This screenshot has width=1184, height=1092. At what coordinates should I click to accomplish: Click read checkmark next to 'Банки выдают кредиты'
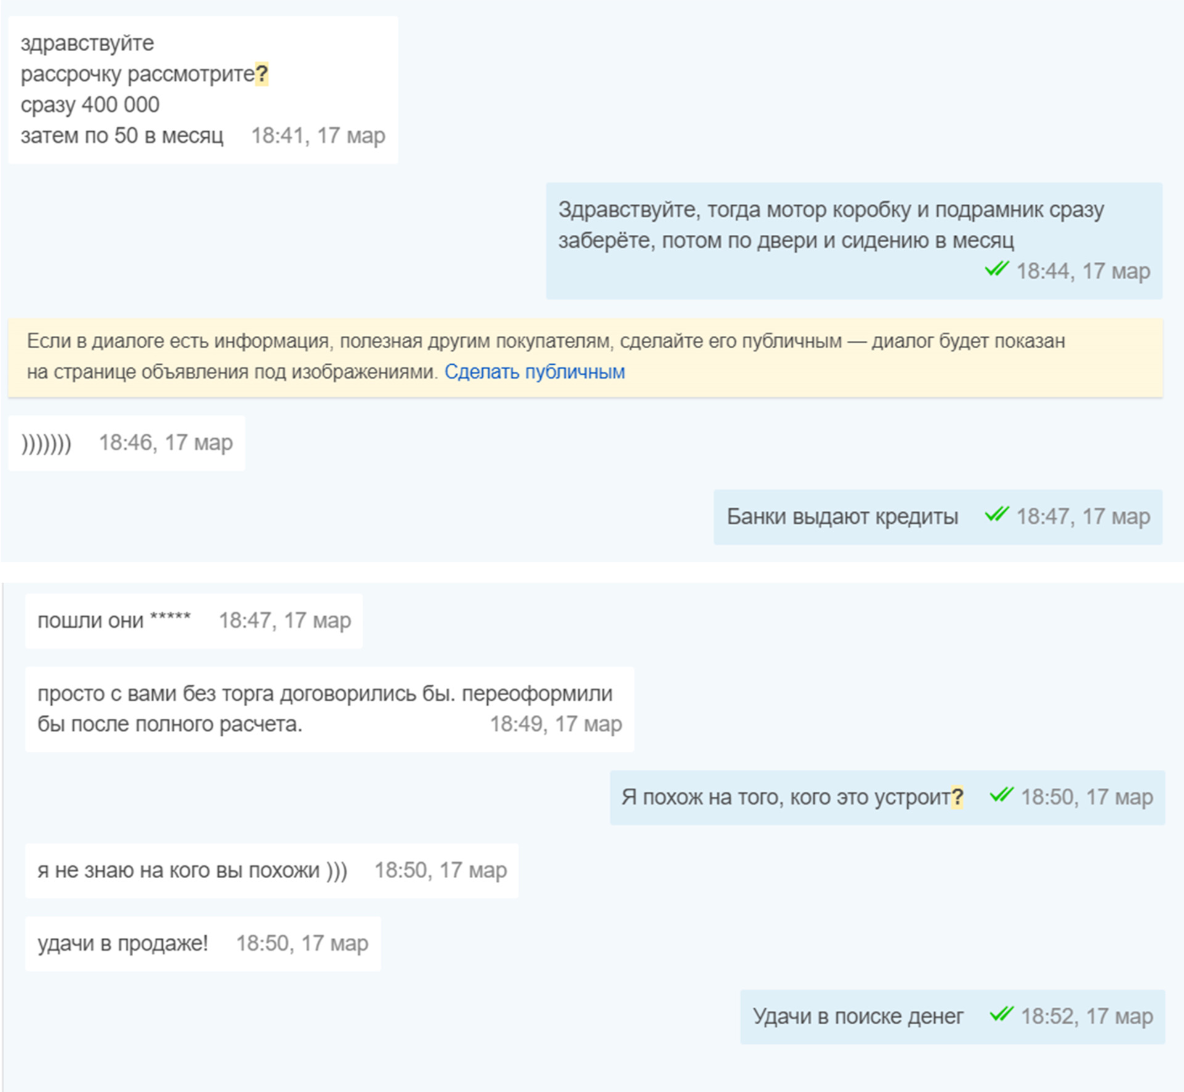(996, 515)
